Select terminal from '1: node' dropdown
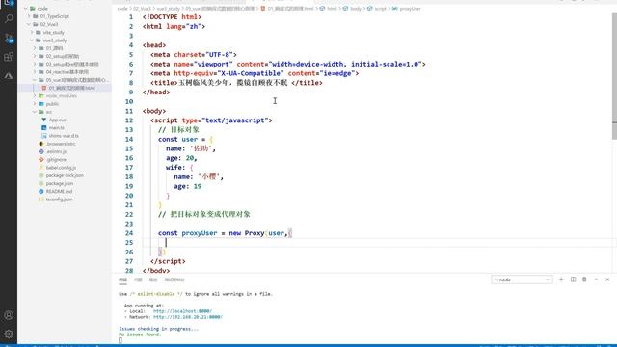 [522, 280]
